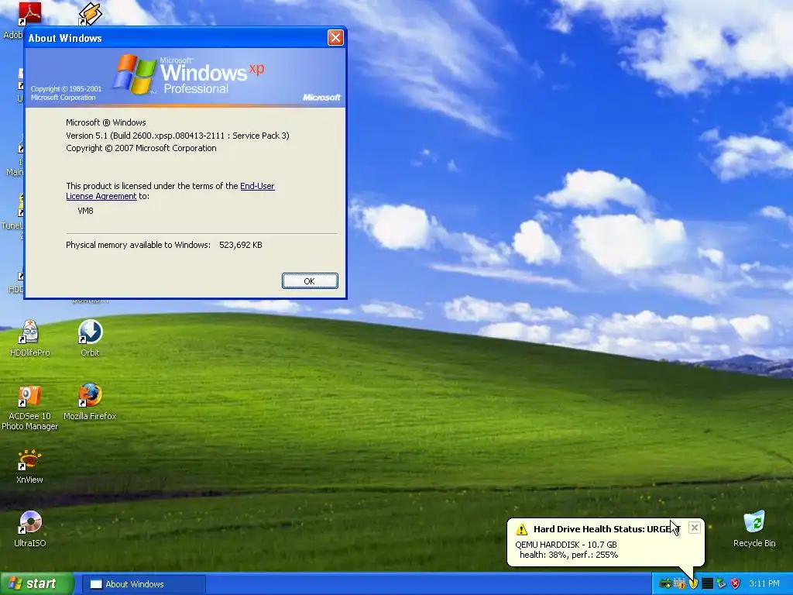Viewport: 793px width, 595px height.
Task: Click the yellow shield tray icon
Action: point(693,584)
